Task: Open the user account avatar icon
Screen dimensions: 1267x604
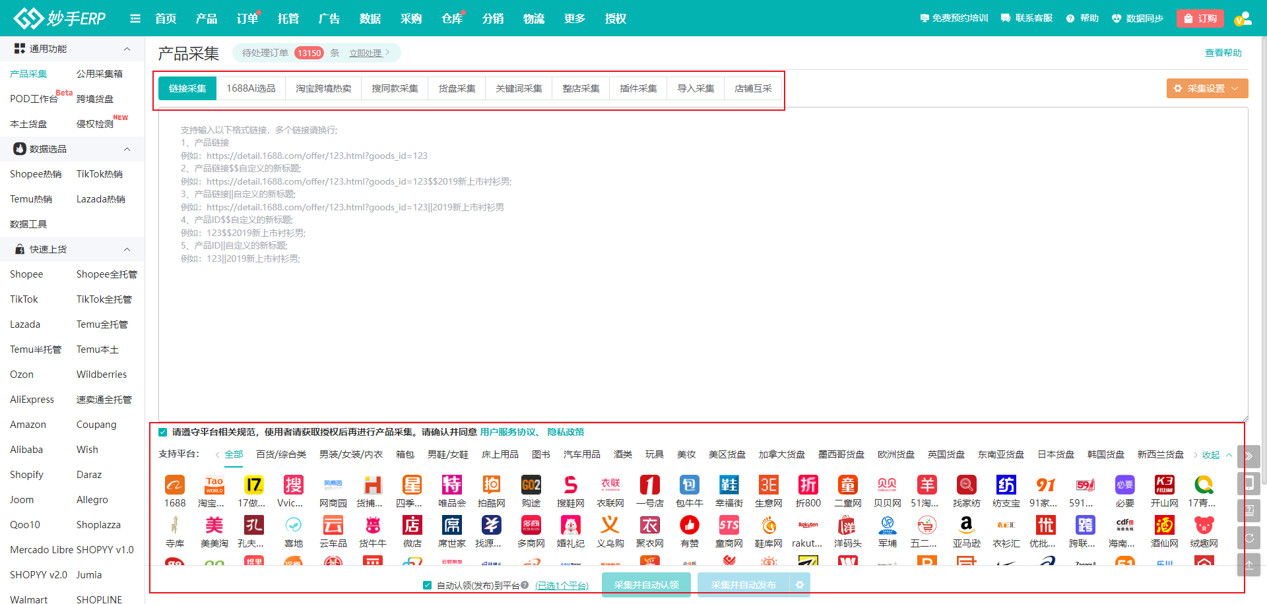Action: [x=1243, y=18]
